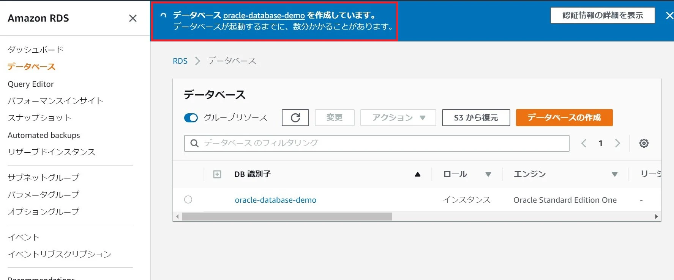Close the Amazon RDS sidebar panel
This screenshot has height=280, width=674.
(133, 18)
